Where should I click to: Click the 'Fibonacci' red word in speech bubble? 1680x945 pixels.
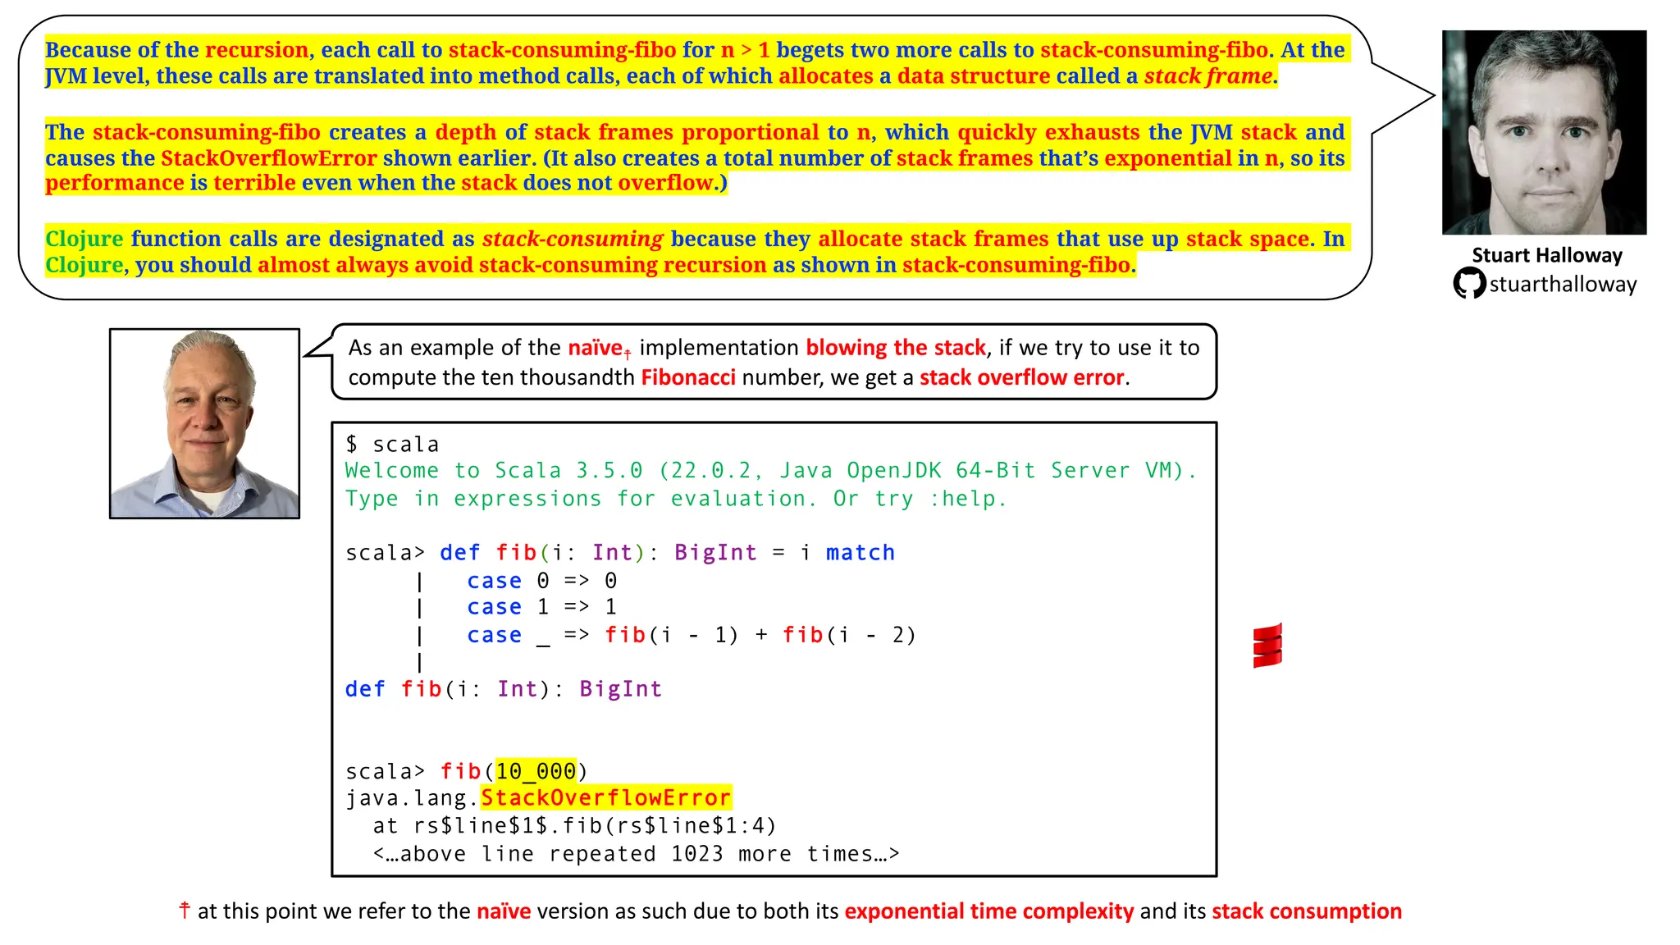point(688,377)
